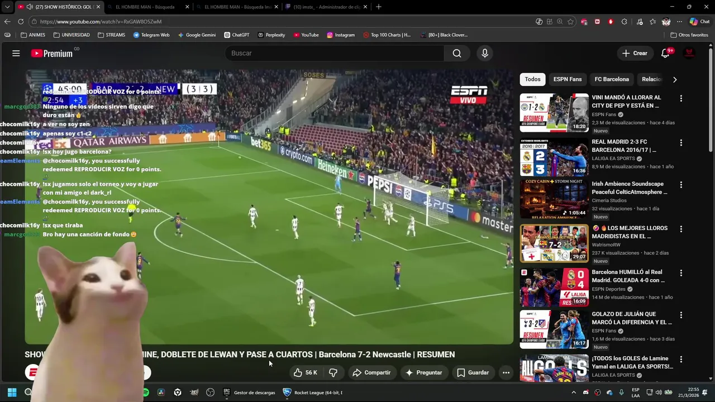Open the browser settings ellipsis menu

pos(679,21)
